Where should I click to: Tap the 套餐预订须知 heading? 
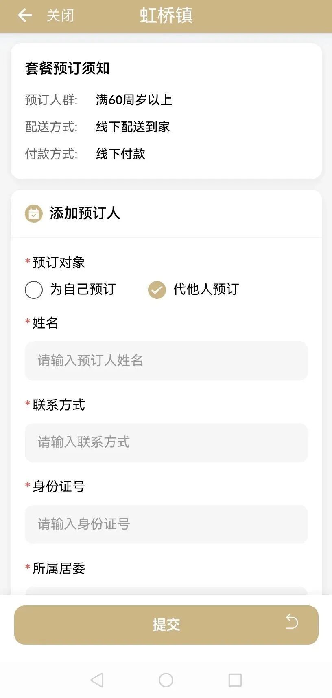68,68
